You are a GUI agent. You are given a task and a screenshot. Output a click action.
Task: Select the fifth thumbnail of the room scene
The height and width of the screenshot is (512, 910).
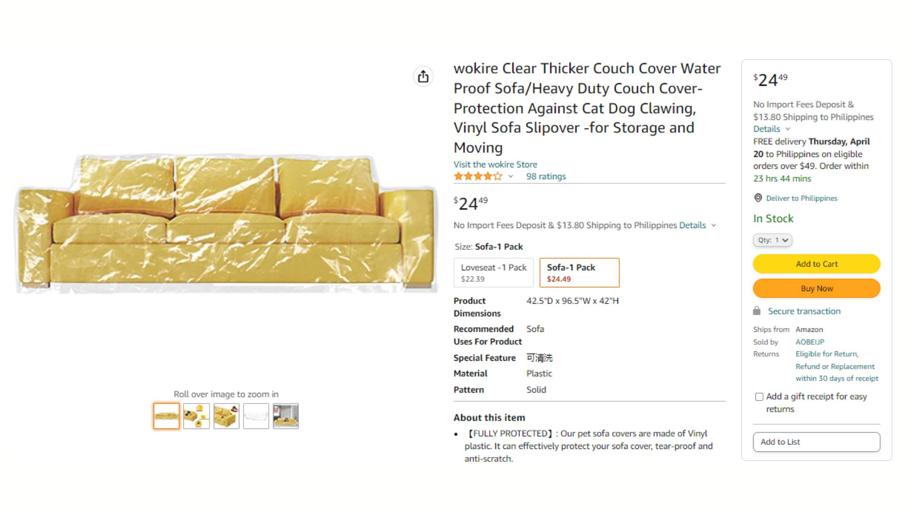pos(286,416)
